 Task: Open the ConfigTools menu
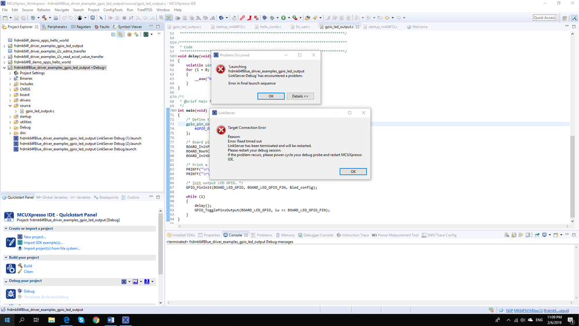(113, 10)
